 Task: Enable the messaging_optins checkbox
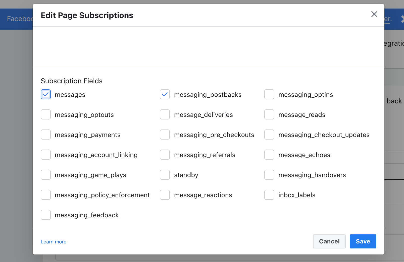[x=269, y=95]
